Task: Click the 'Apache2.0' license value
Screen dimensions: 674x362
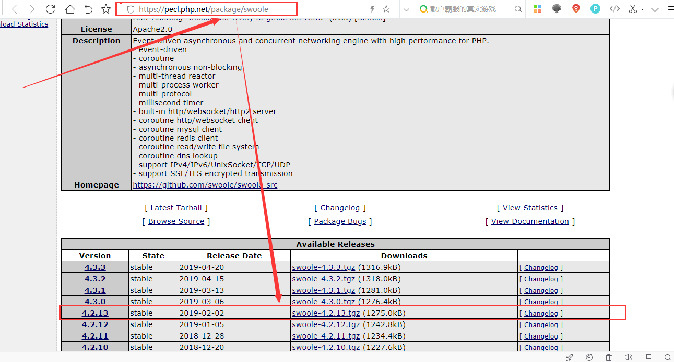Action: pos(152,29)
